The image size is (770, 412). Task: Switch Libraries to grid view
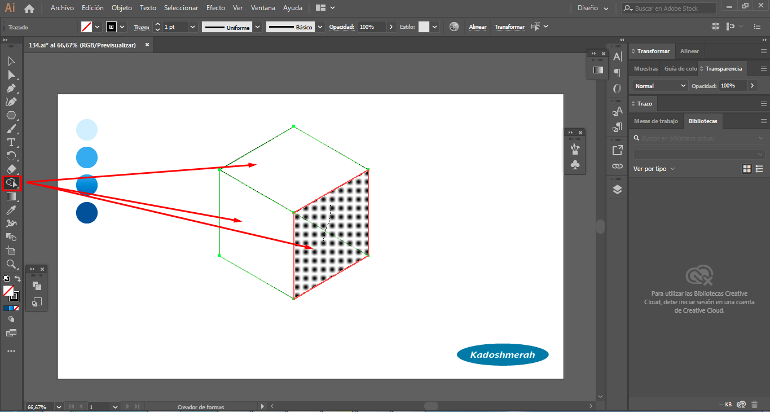747,169
